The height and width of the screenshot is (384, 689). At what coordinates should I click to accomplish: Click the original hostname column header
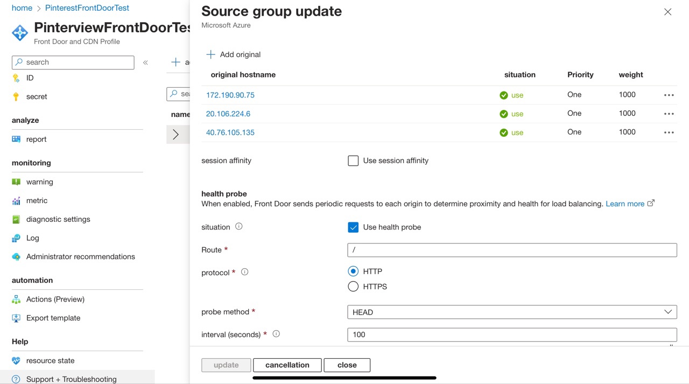pos(243,75)
